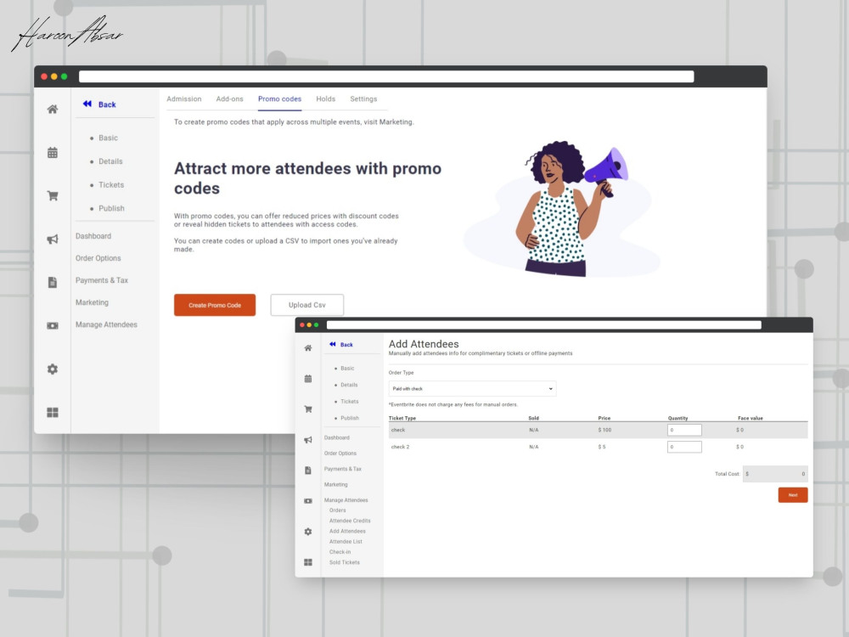Viewport: 849px width, 637px height.
Task: Open Check-in submenu item
Action: pos(340,552)
